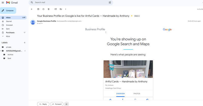The image size is (203, 106).
Task: Archive this email
Action: click(38, 9)
